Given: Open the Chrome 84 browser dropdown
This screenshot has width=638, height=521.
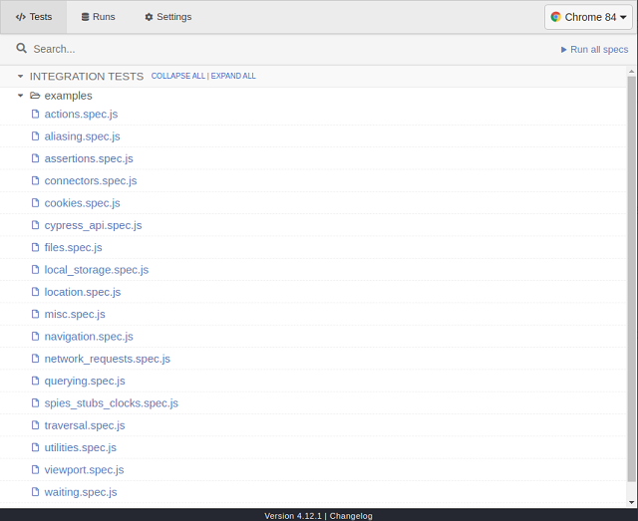Looking at the screenshot, I should pos(588,17).
